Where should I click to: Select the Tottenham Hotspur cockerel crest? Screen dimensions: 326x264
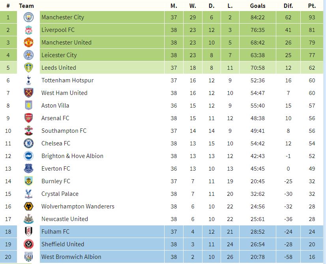tap(28, 80)
